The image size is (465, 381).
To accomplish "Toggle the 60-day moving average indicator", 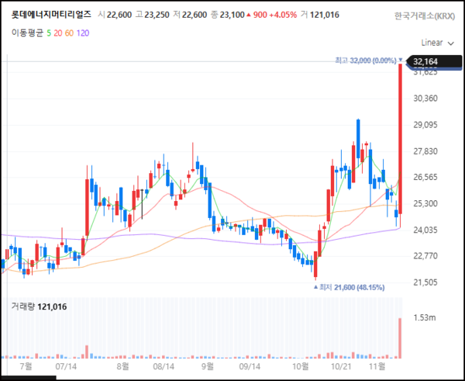I will point(71,33).
